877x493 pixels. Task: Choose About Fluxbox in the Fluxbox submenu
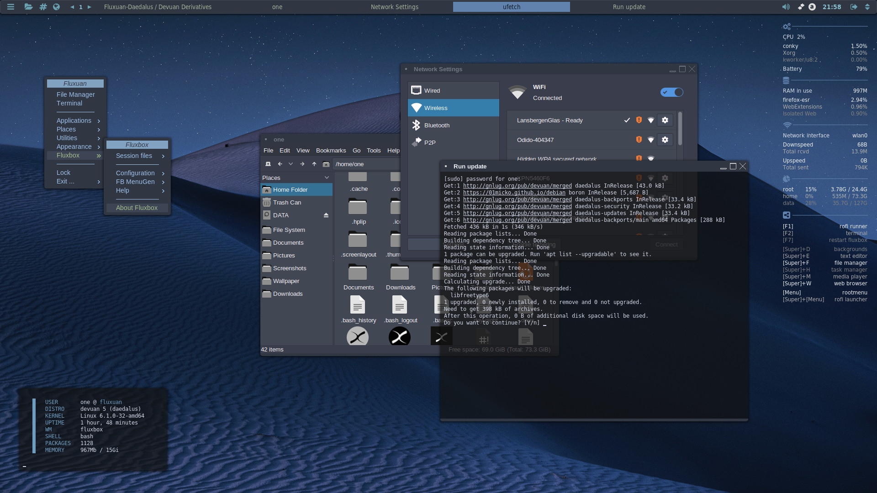[x=137, y=208]
